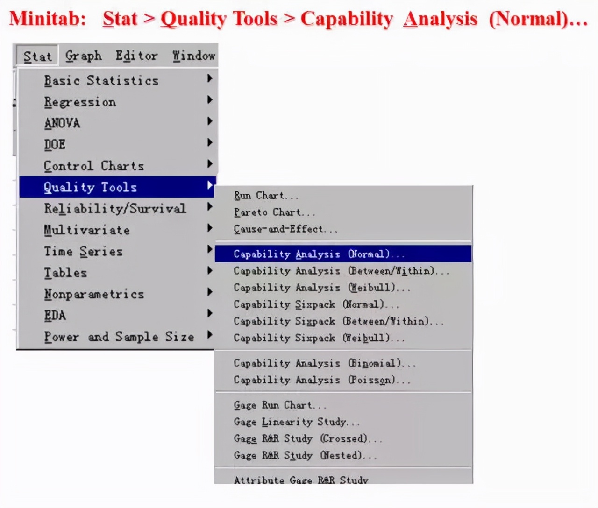Select Attribute Gage R&R Study
598x508 pixels.
click(343, 478)
